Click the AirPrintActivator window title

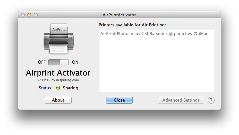(x=119, y=15)
